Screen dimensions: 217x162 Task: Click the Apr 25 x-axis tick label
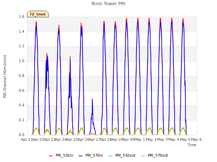72,139
